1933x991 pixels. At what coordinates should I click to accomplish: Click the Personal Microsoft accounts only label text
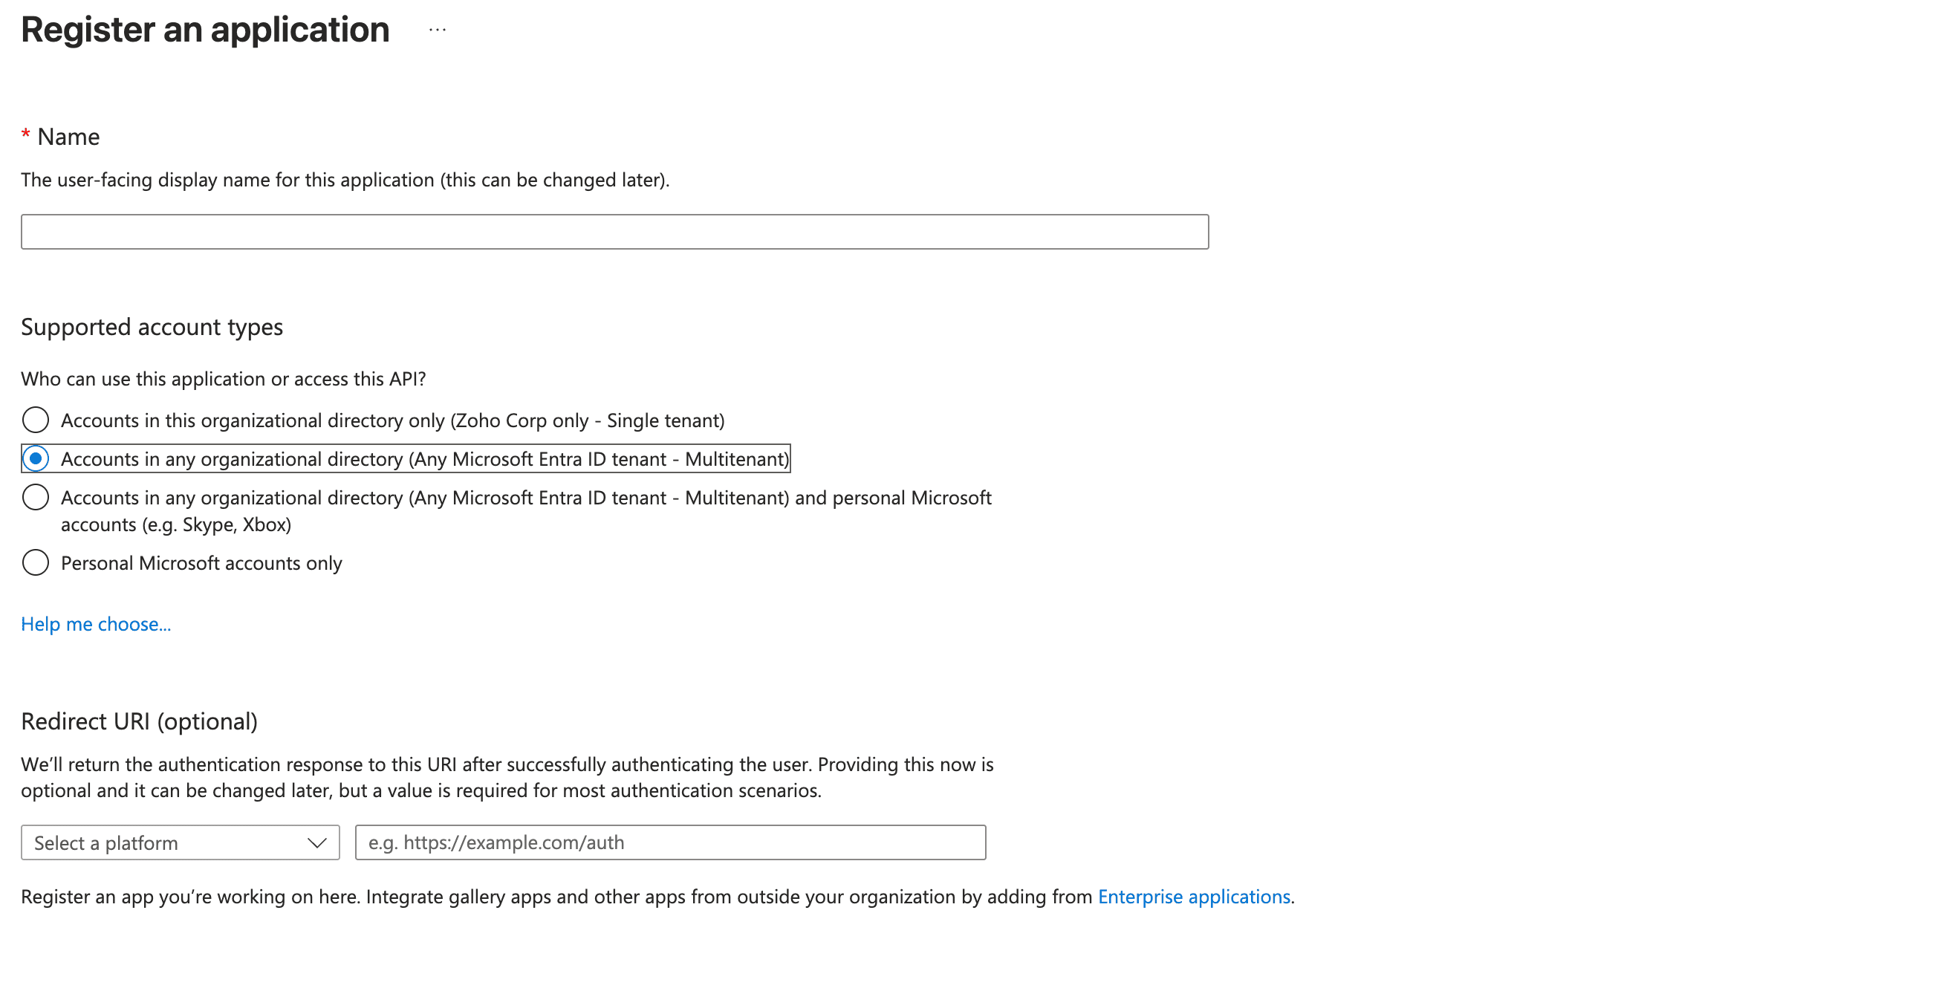[x=201, y=562]
